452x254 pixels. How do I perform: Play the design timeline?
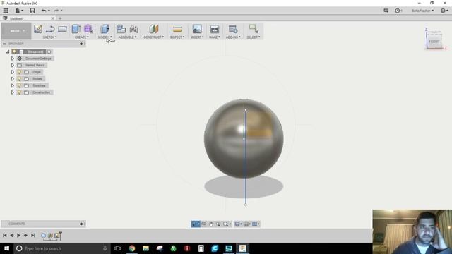[19, 235]
